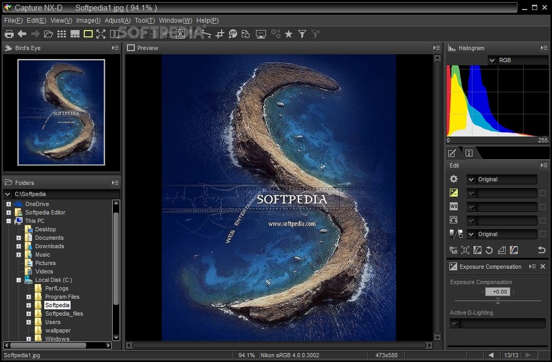This screenshot has width=552, height=362.
Task: Enable the Exposure Compensation row checkbox
Action: [543, 193]
